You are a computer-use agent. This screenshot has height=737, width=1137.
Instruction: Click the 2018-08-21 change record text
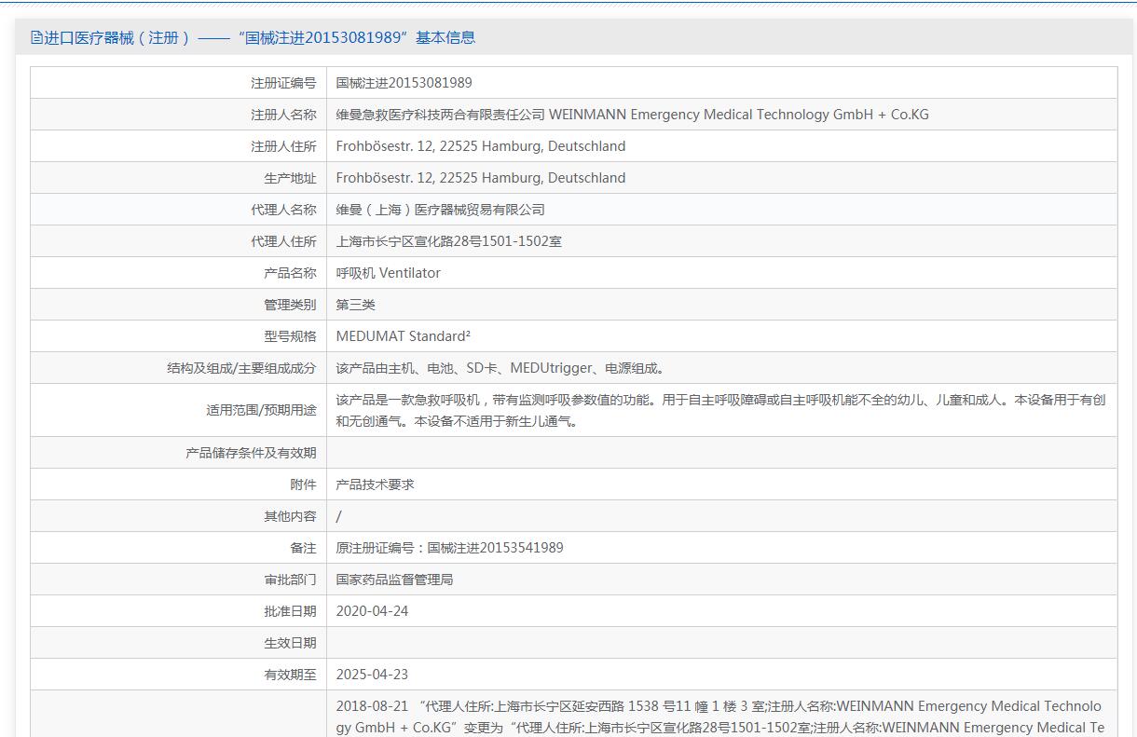tap(718, 717)
